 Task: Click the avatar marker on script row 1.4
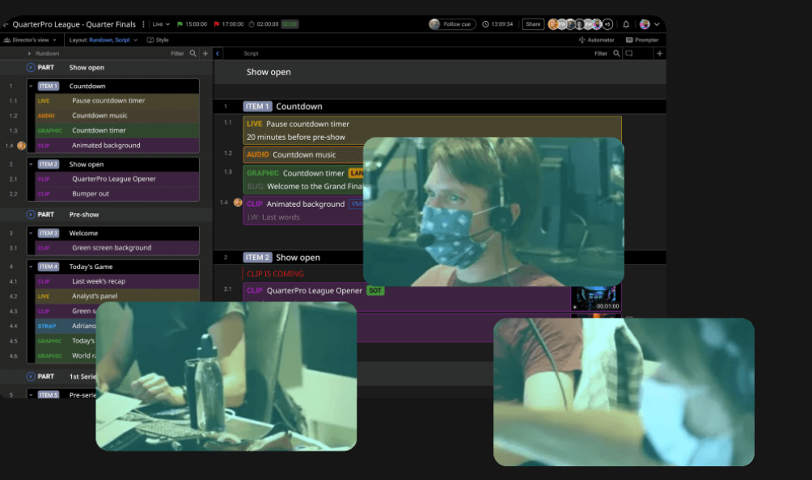(238, 203)
